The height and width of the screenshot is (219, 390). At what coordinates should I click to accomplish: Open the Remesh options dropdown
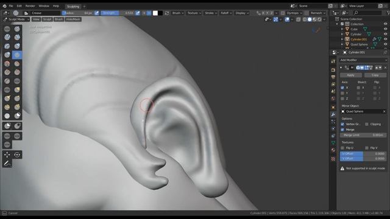318,13
